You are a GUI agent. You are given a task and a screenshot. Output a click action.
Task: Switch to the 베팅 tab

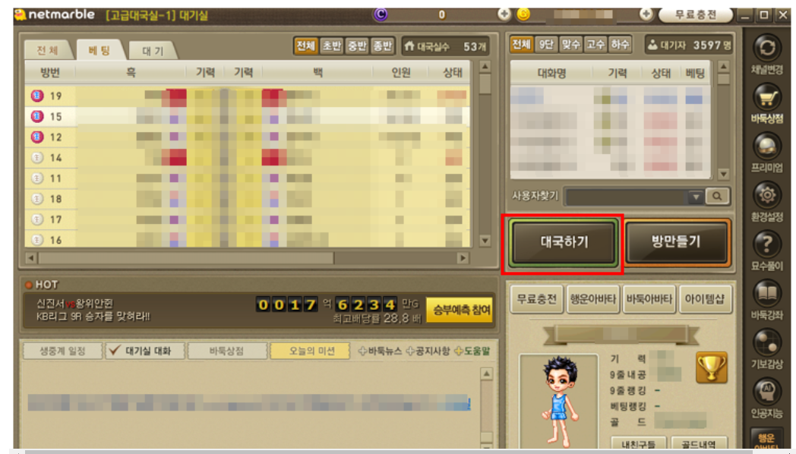[x=99, y=50]
